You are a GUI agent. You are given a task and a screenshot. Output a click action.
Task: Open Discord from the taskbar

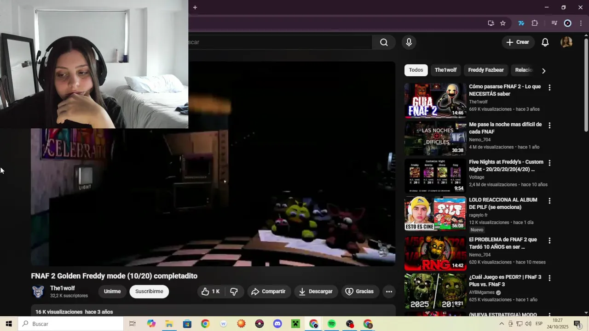coord(277,324)
